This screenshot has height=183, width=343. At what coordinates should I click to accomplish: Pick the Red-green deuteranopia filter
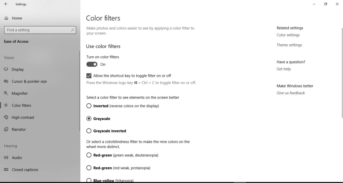point(89,155)
